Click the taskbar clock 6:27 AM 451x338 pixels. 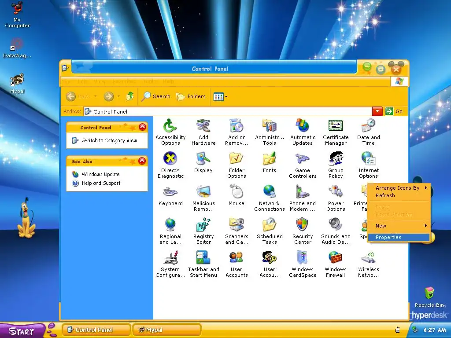pos(435,330)
